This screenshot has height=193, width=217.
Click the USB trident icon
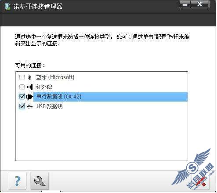30,106
